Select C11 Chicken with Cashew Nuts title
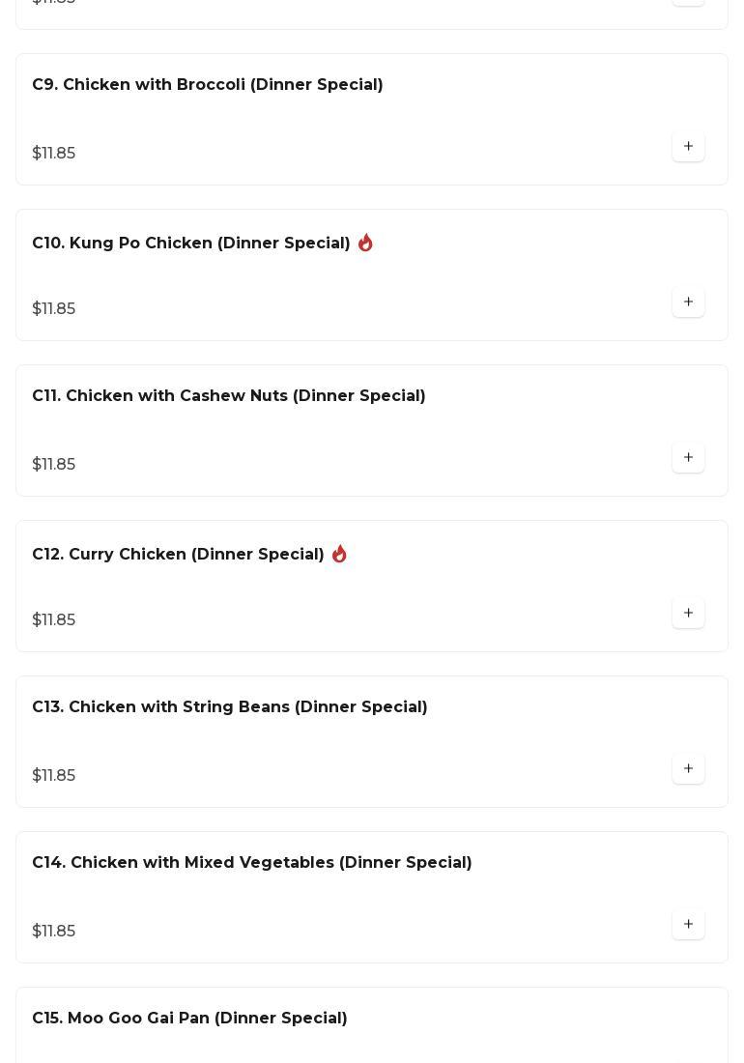 (229, 396)
